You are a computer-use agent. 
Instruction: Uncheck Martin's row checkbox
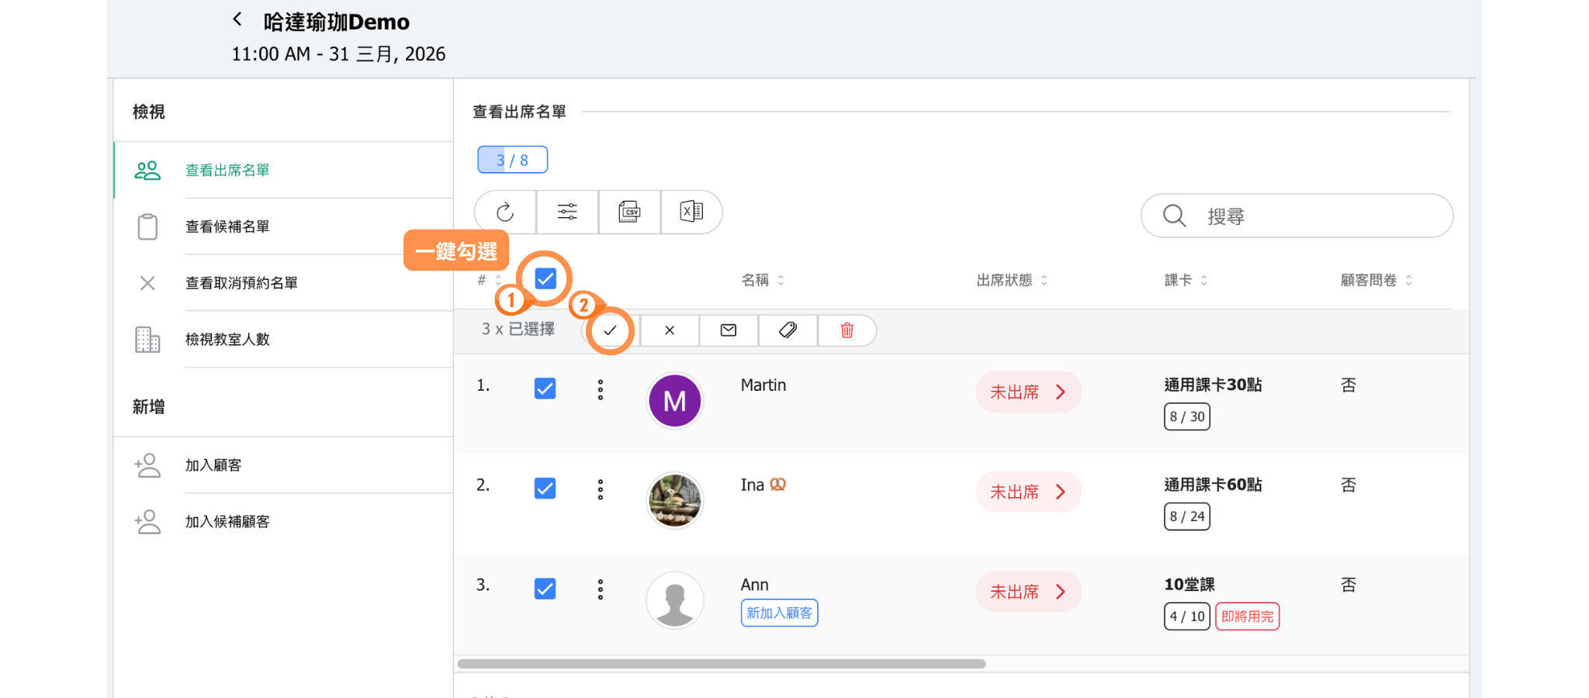coord(545,389)
